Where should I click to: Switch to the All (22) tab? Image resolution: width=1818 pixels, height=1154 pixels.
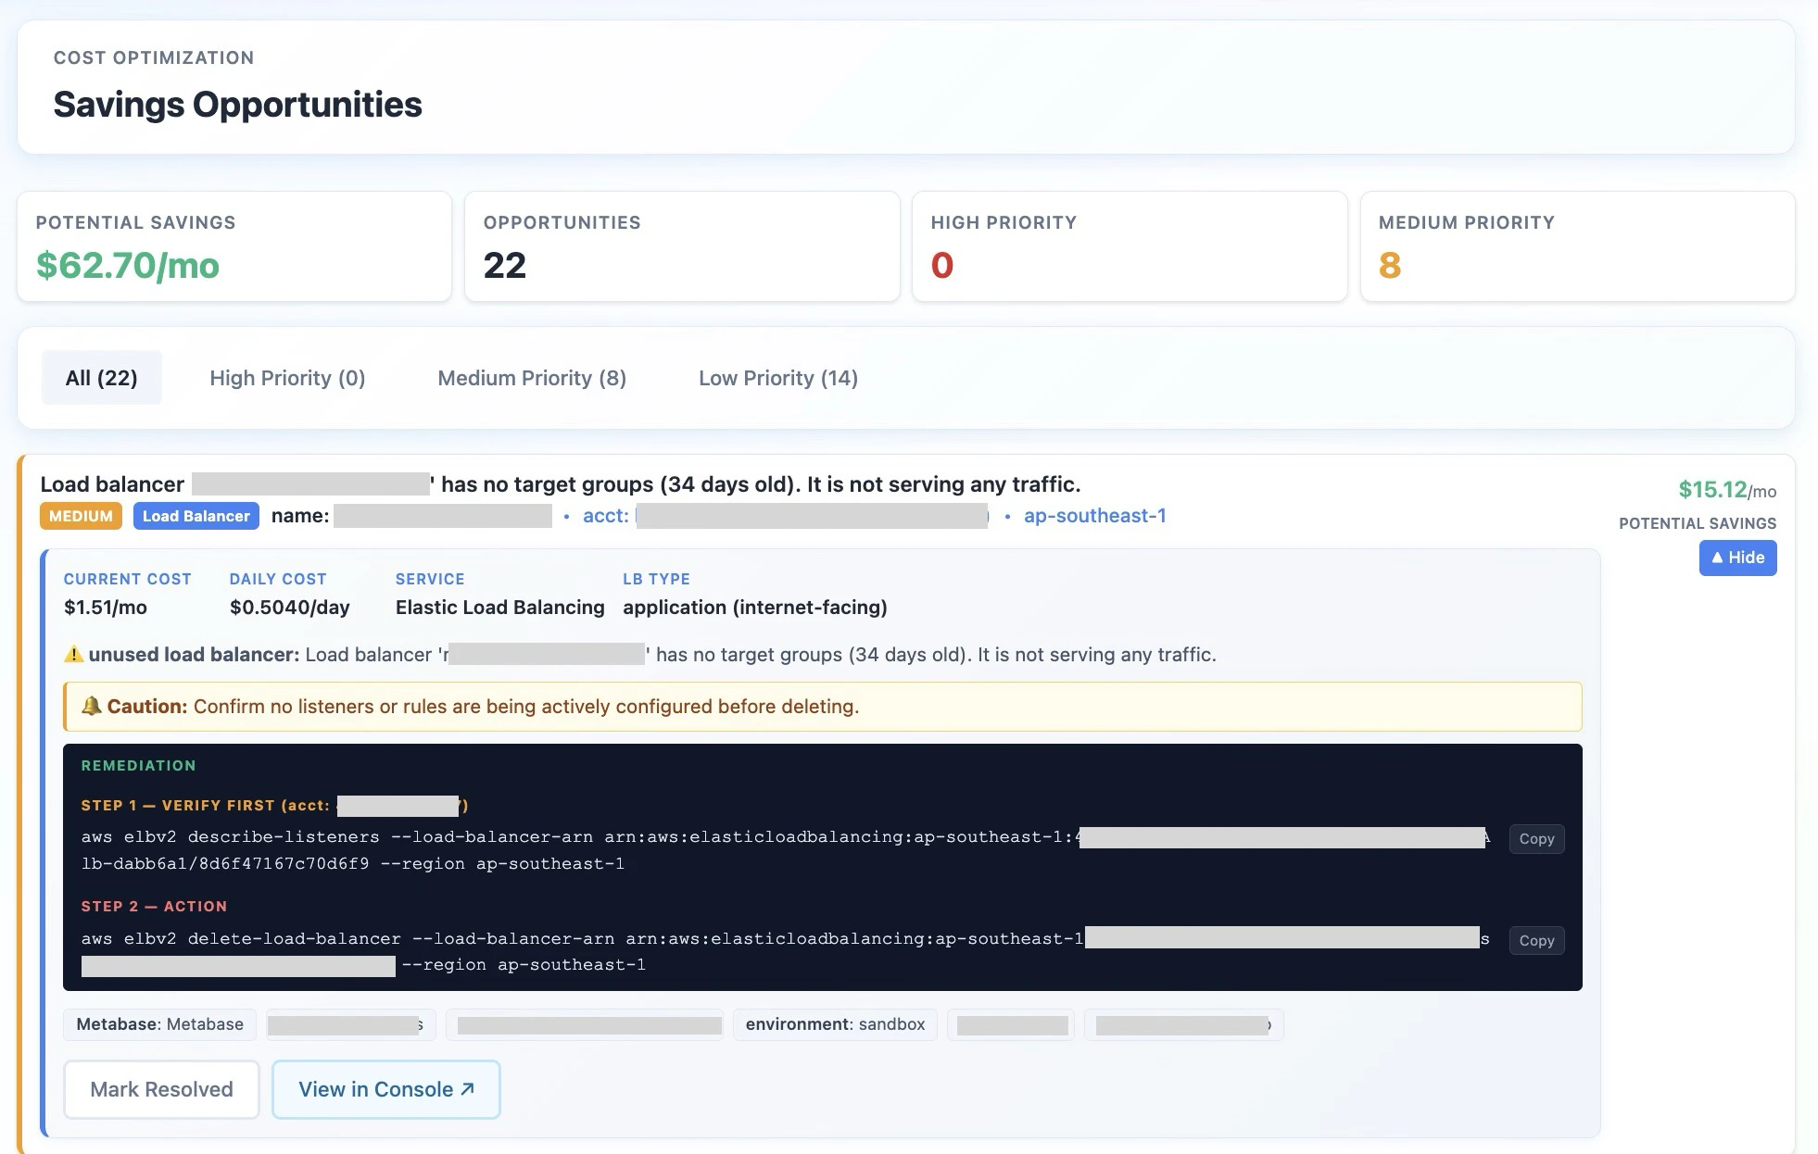[101, 378]
